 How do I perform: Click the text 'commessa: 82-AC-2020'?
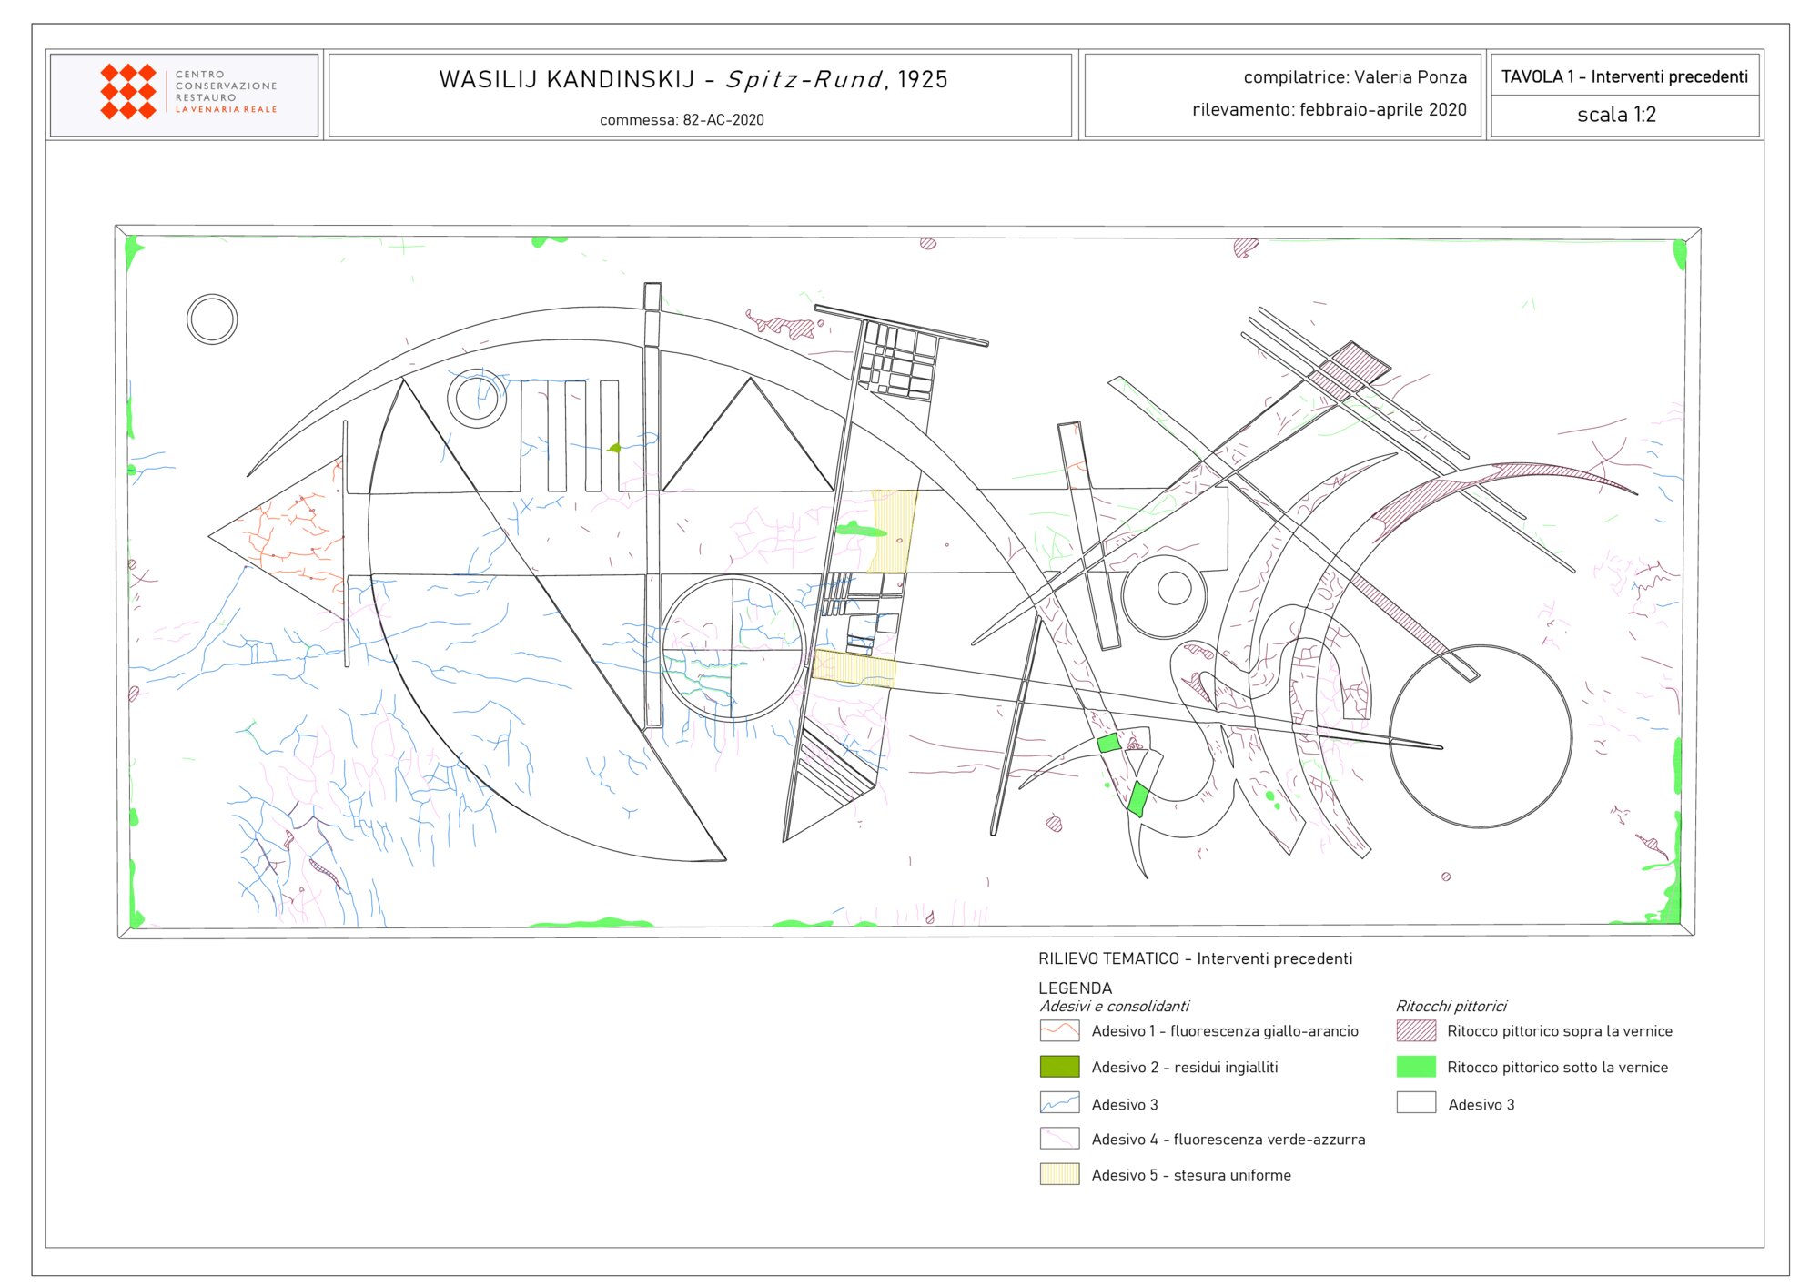pyautogui.click(x=682, y=120)
